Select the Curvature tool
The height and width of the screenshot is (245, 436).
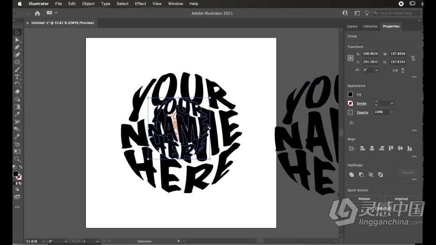[x=17, y=55]
